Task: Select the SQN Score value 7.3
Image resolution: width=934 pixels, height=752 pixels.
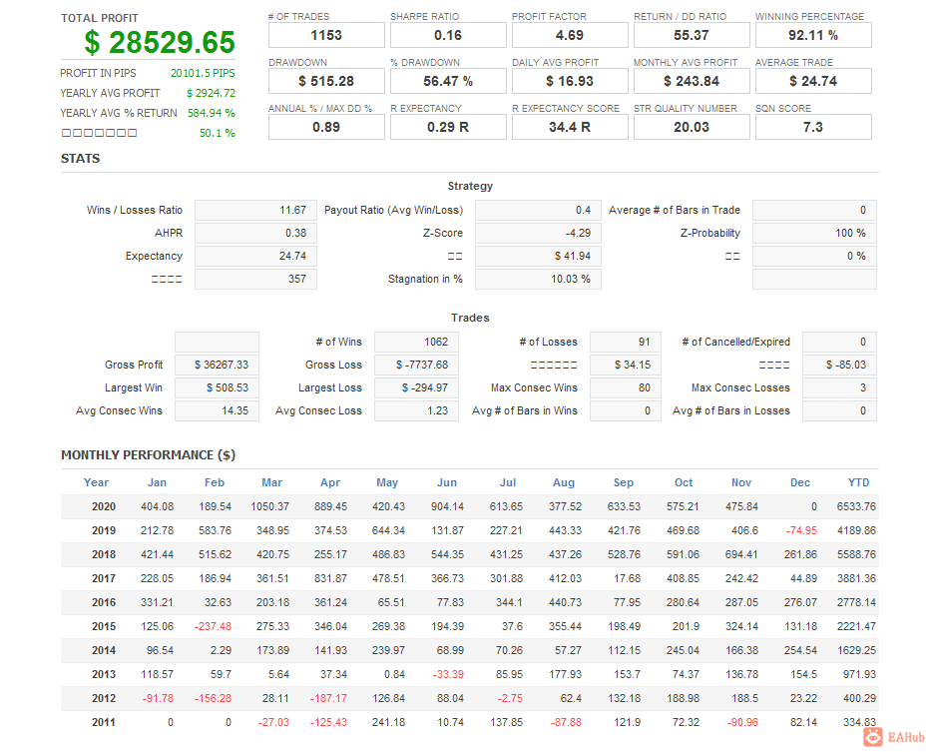Action: [813, 127]
